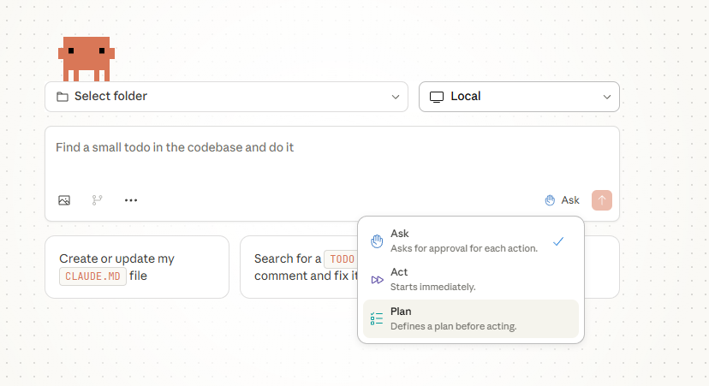The width and height of the screenshot is (709, 386).
Task: Click the orange send arrow button
Action: [602, 200]
